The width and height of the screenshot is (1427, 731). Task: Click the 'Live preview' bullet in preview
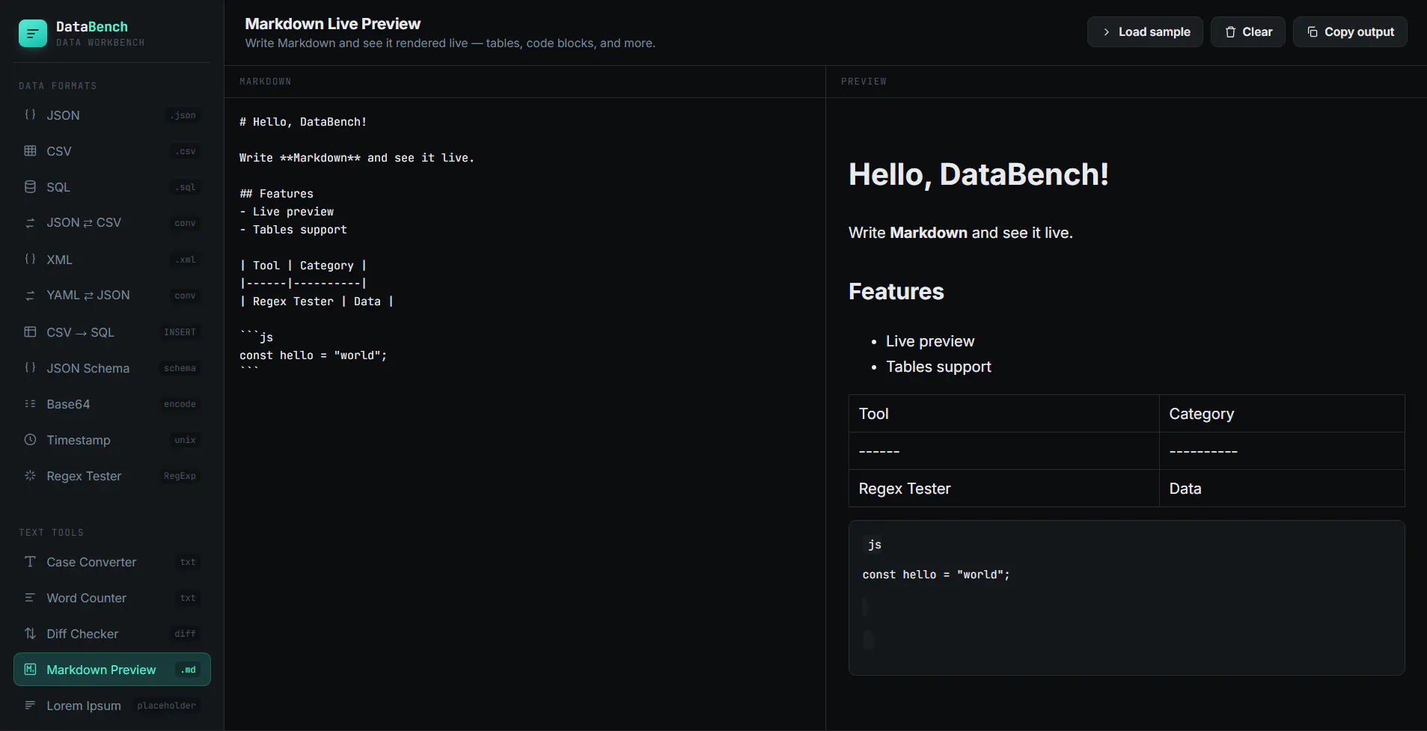[930, 341]
